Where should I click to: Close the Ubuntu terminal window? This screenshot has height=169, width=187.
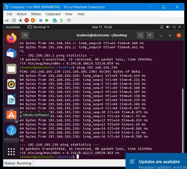click(179, 35)
